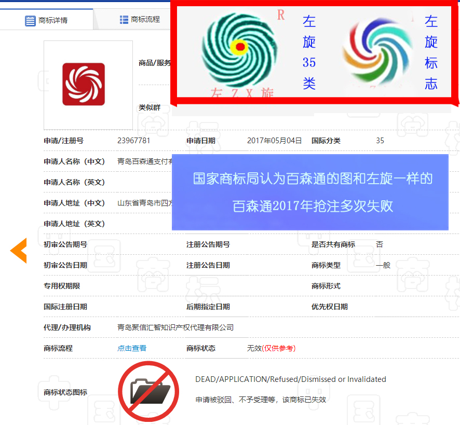Click the 商标形式 label
The image size is (460, 425).
[326, 286]
